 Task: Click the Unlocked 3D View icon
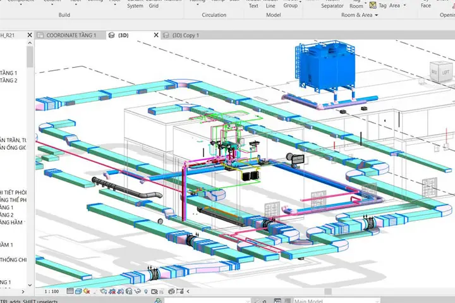pos(129,291)
